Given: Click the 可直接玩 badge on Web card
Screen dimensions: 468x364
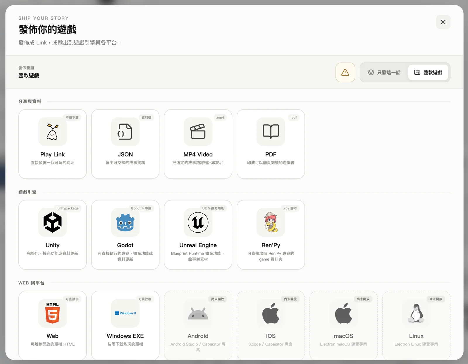Looking at the screenshot, I should coord(72,299).
